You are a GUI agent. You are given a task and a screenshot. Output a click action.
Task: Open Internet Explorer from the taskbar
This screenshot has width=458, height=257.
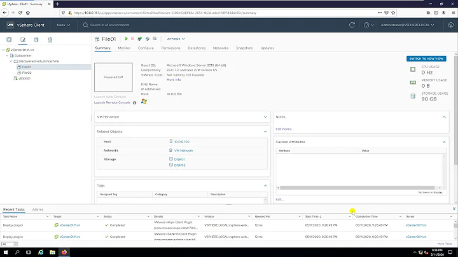pos(41,252)
